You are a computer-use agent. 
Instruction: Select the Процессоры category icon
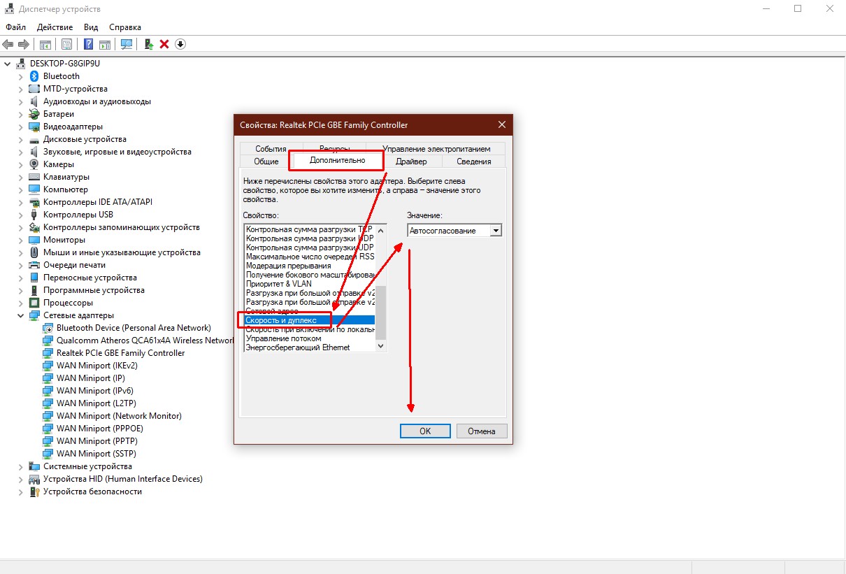click(x=34, y=303)
